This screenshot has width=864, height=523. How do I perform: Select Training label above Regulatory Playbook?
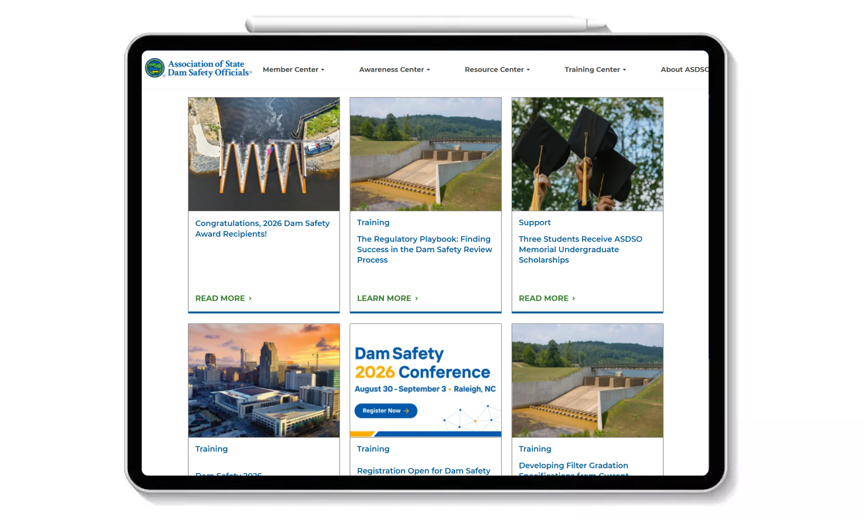pyautogui.click(x=373, y=222)
